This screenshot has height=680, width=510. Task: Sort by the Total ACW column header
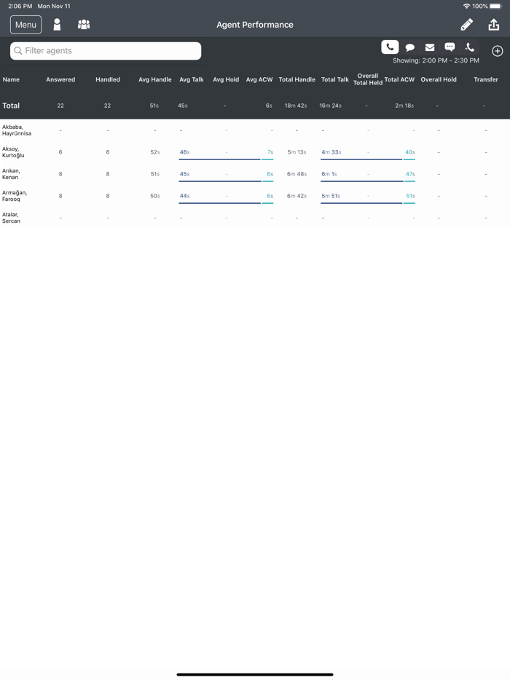399,79
